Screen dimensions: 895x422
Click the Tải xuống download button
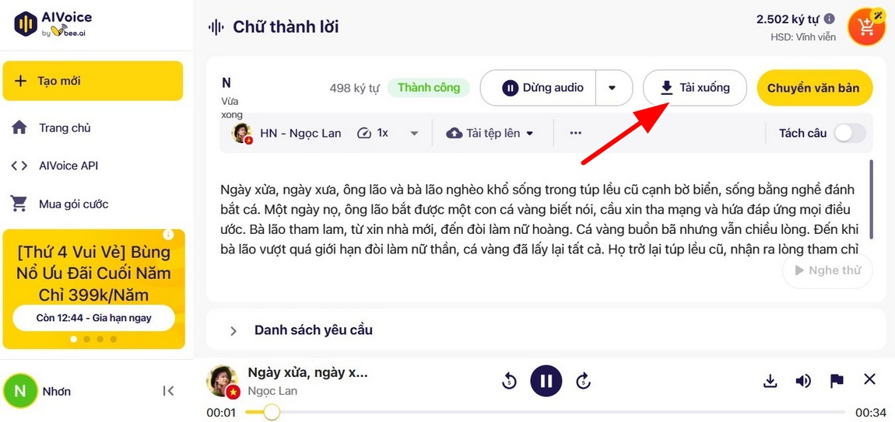pos(695,88)
